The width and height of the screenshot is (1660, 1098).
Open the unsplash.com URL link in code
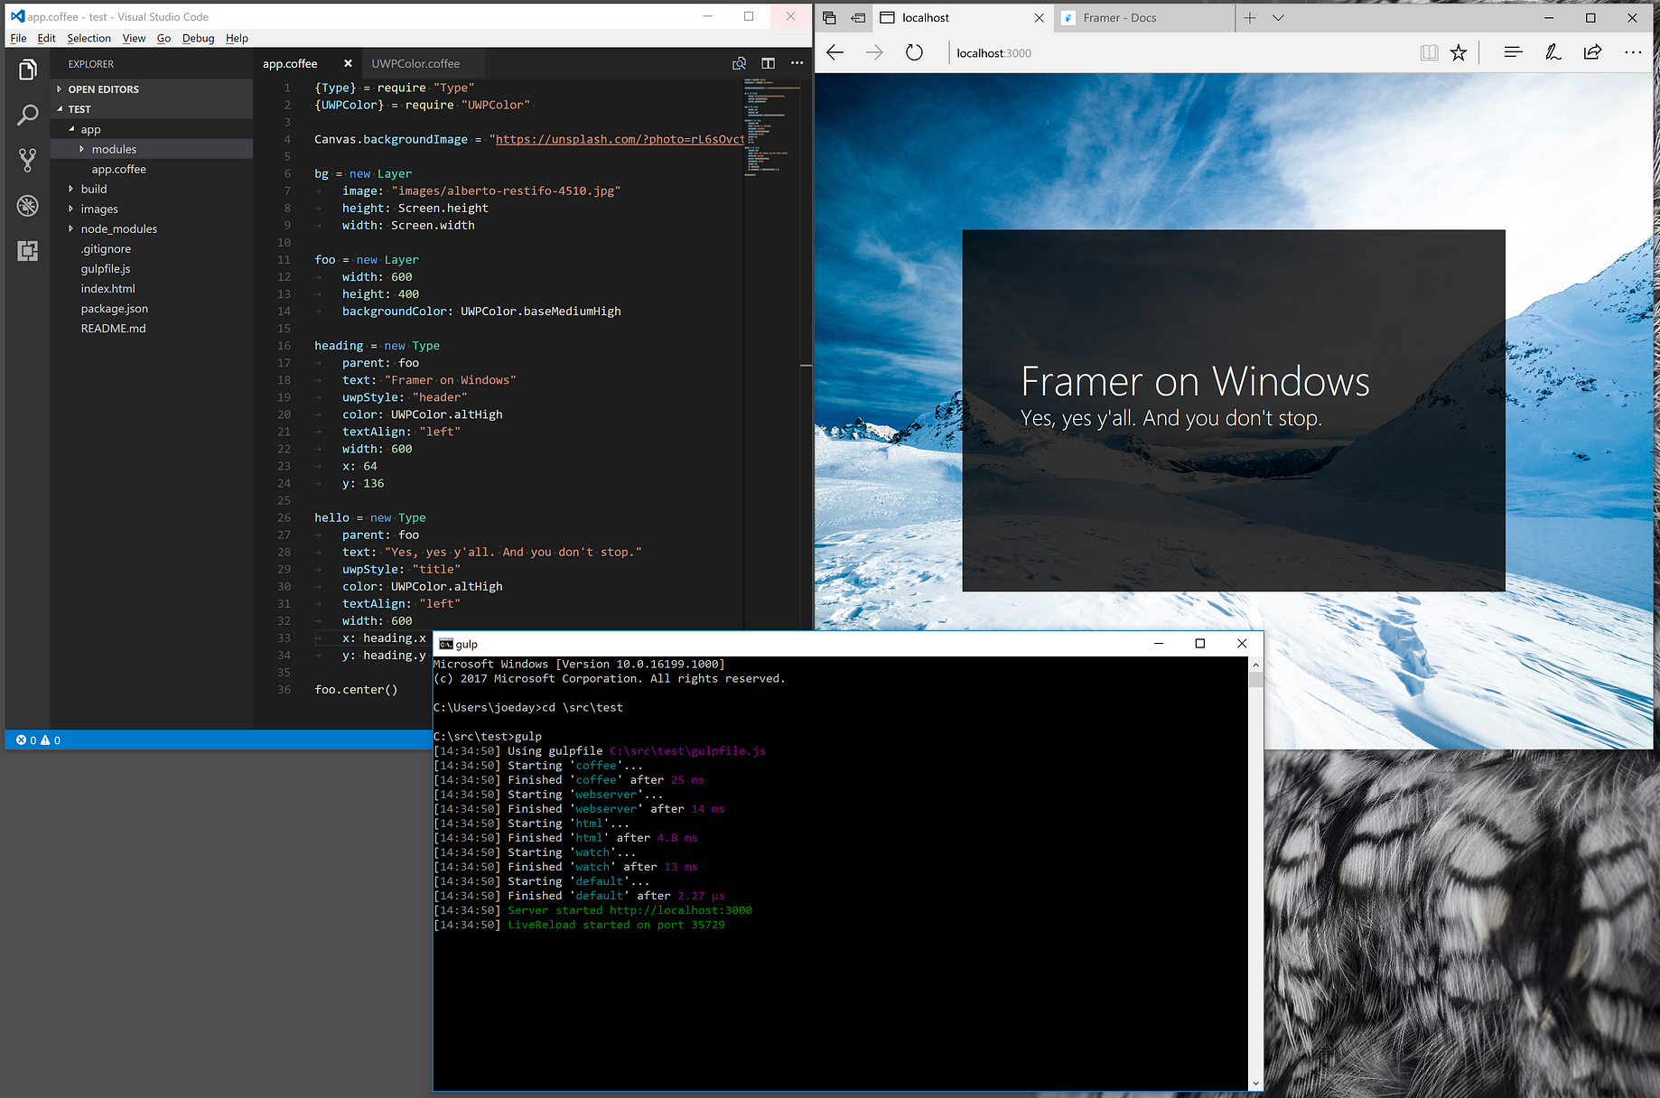pos(620,139)
